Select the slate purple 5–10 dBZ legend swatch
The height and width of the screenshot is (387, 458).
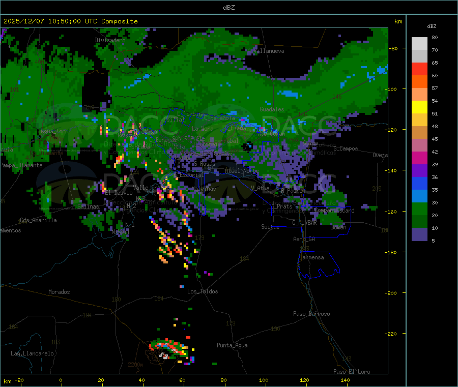point(419,234)
